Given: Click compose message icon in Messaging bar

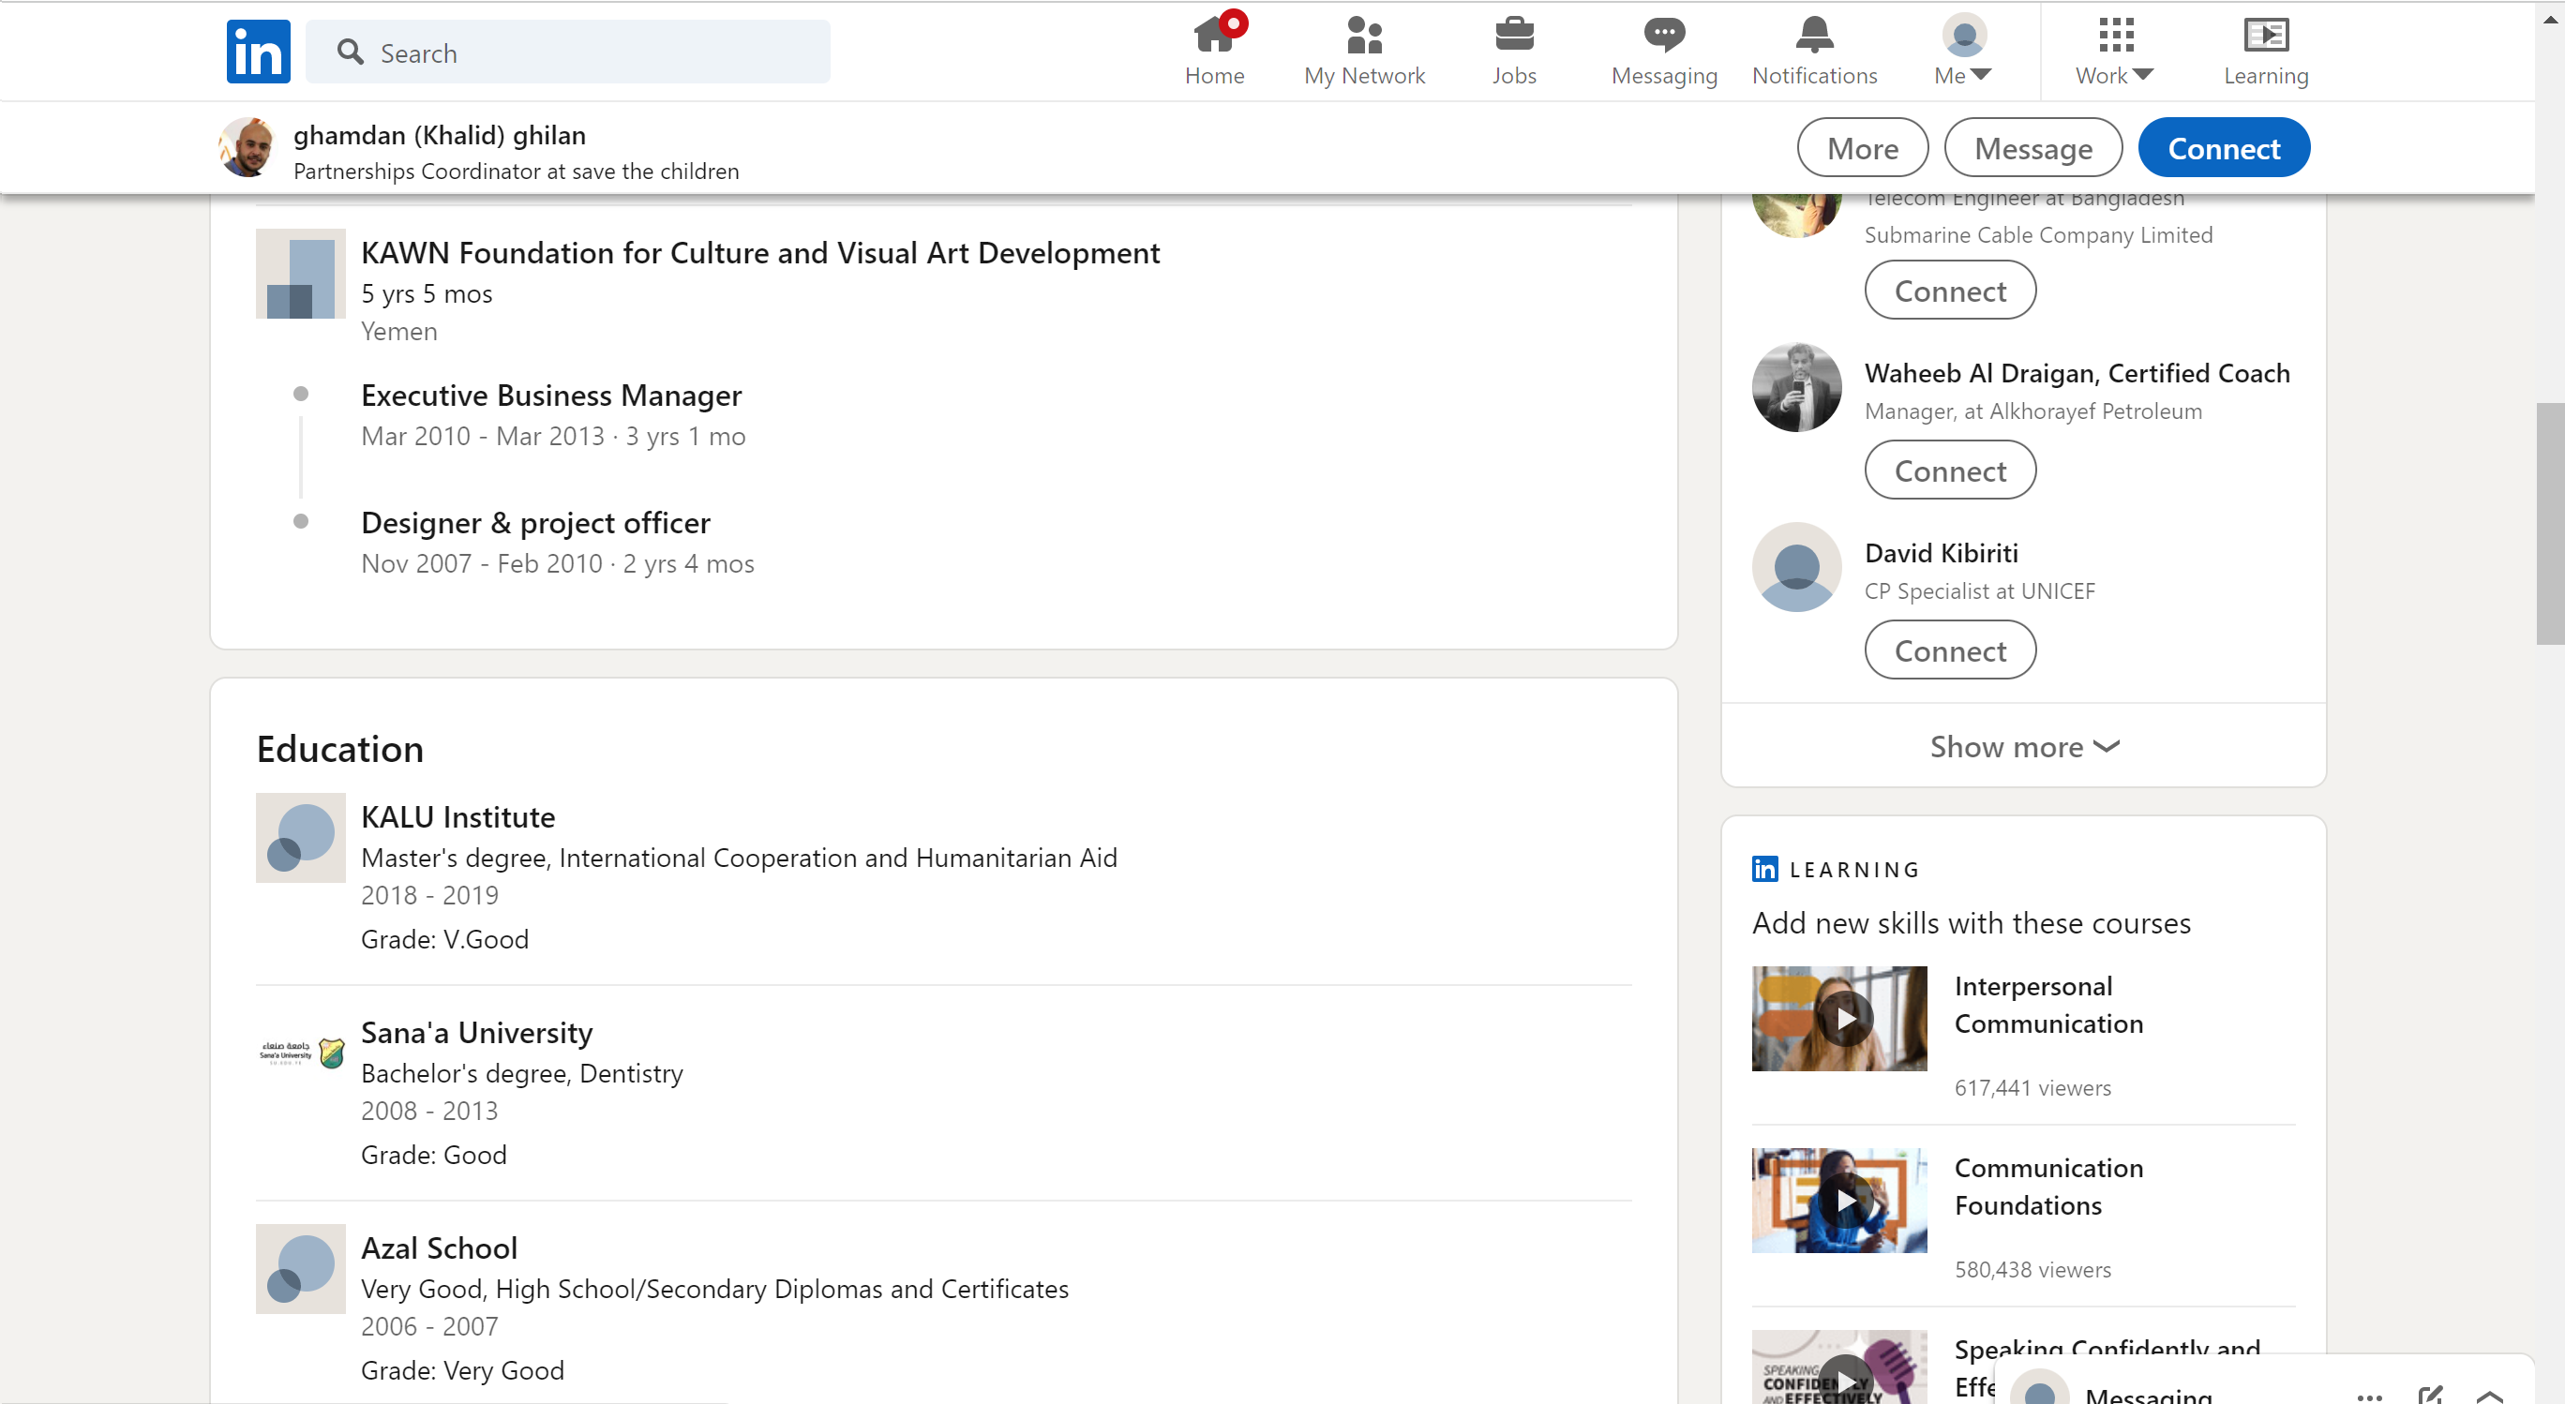Looking at the screenshot, I should coord(2430,1394).
